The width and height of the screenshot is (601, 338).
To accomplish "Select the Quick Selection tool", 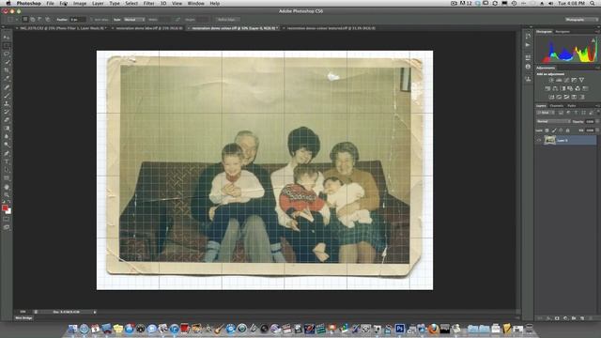I will tap(7, 62).
